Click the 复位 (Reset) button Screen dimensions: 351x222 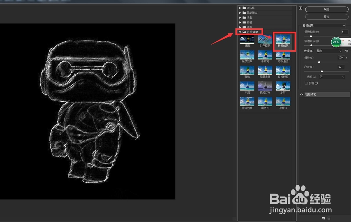pos(326,17)
